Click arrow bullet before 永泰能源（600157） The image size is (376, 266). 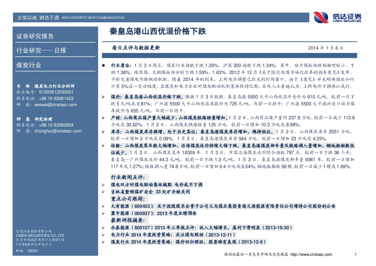point(103,228)
